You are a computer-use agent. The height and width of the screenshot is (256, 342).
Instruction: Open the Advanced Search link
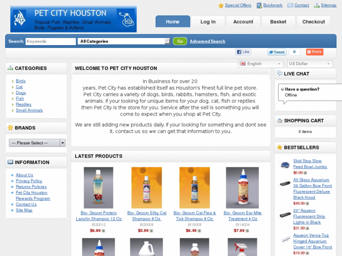coord(207,41)
